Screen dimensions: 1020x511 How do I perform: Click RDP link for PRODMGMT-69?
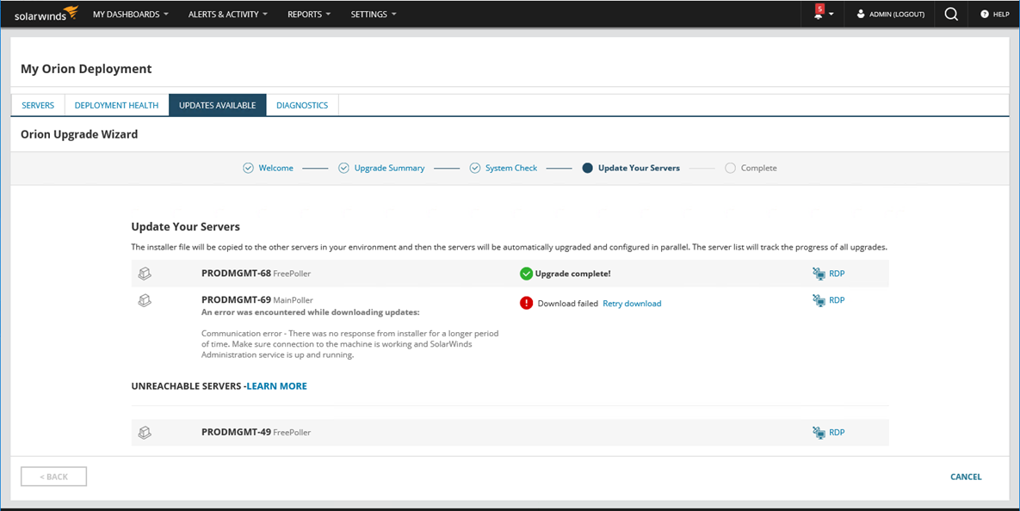tap(837, 300)
